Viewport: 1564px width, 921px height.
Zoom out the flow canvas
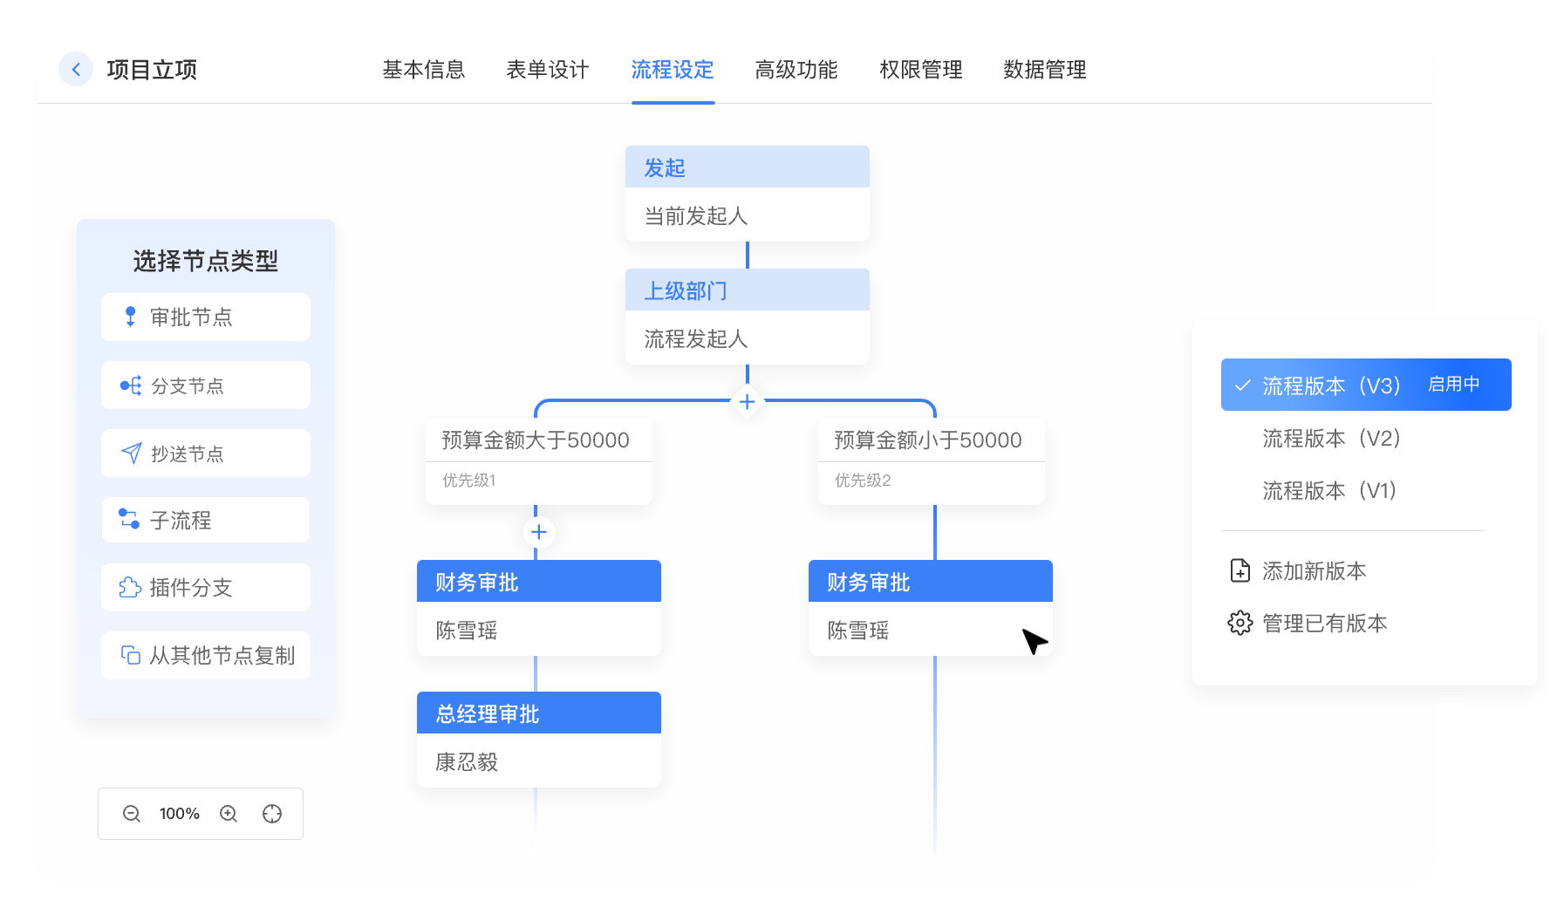(132, 814)
